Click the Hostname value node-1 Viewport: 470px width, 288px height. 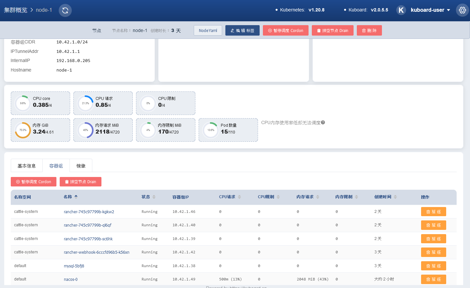(64, 70)
